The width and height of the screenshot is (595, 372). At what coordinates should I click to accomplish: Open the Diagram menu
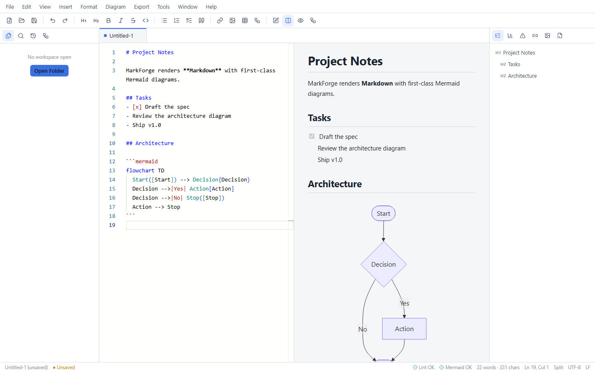[116, 7]
